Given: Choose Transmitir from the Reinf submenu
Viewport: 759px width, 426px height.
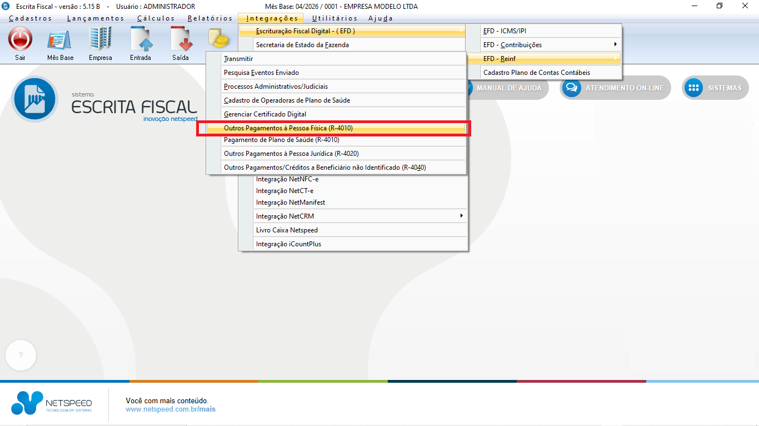Looking at the screenshot, I should point(238,59).
